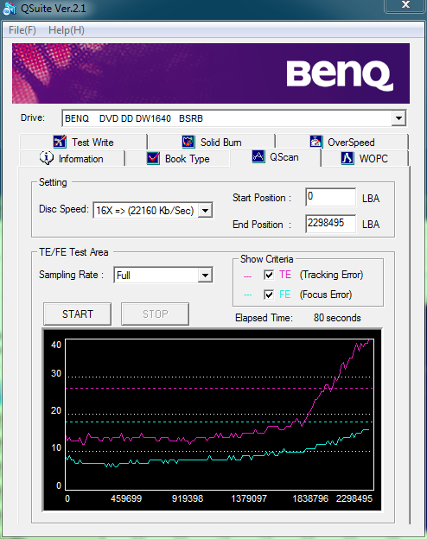Click the Start Position LBA field
This screenshot has height=539, width=427.
330,197
